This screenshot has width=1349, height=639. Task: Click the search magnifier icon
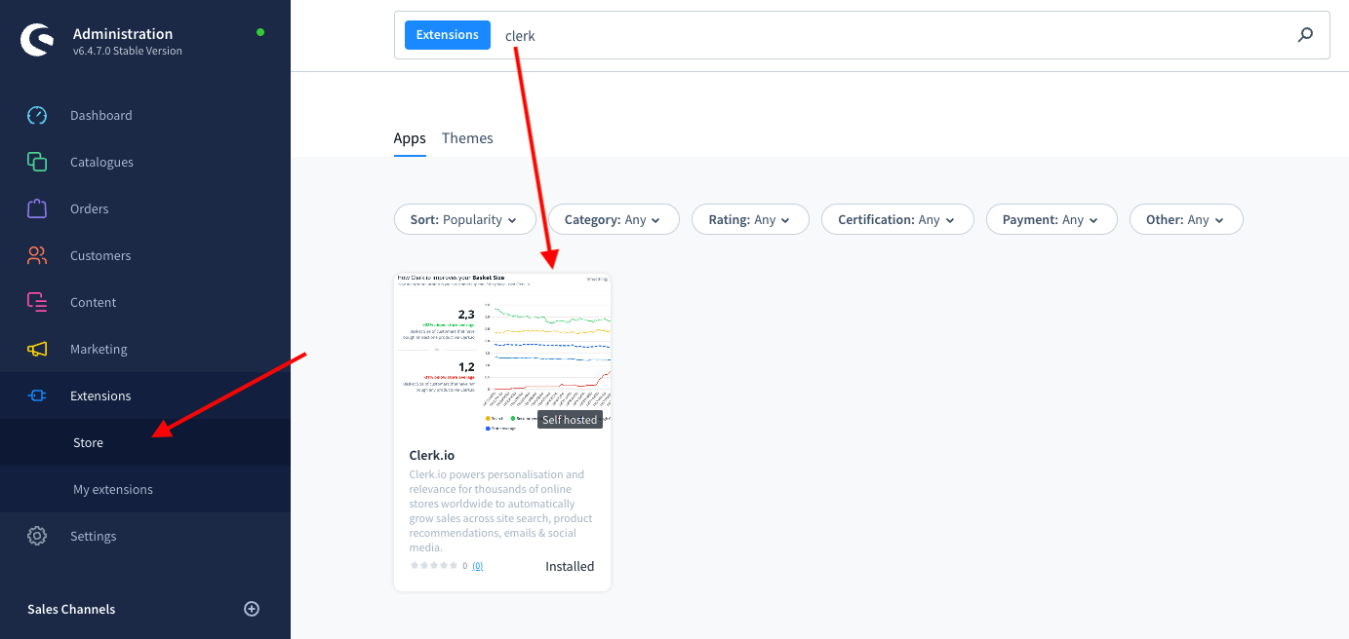coord(1305,35)
